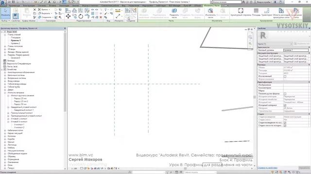311x174 pixels.
Task: Select the Легенды browser item
Action: 11,61
